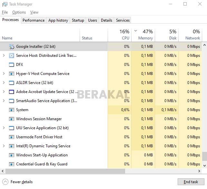Open the View menu
This screenshot has width=207, height=189.
34,12
